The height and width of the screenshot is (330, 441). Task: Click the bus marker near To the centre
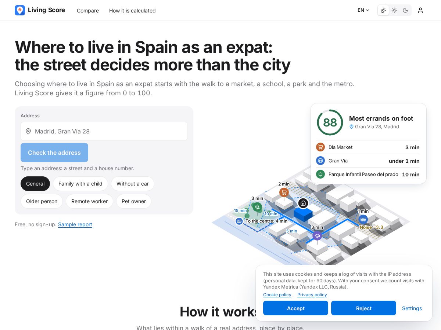coord(239,221)
